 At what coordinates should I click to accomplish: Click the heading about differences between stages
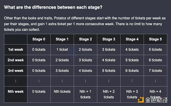click(53, 7)
